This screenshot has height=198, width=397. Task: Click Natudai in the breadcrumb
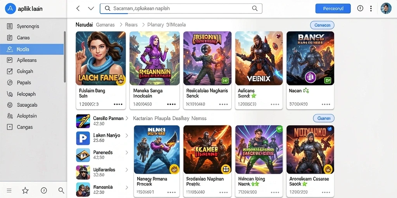tap(84, 25)
